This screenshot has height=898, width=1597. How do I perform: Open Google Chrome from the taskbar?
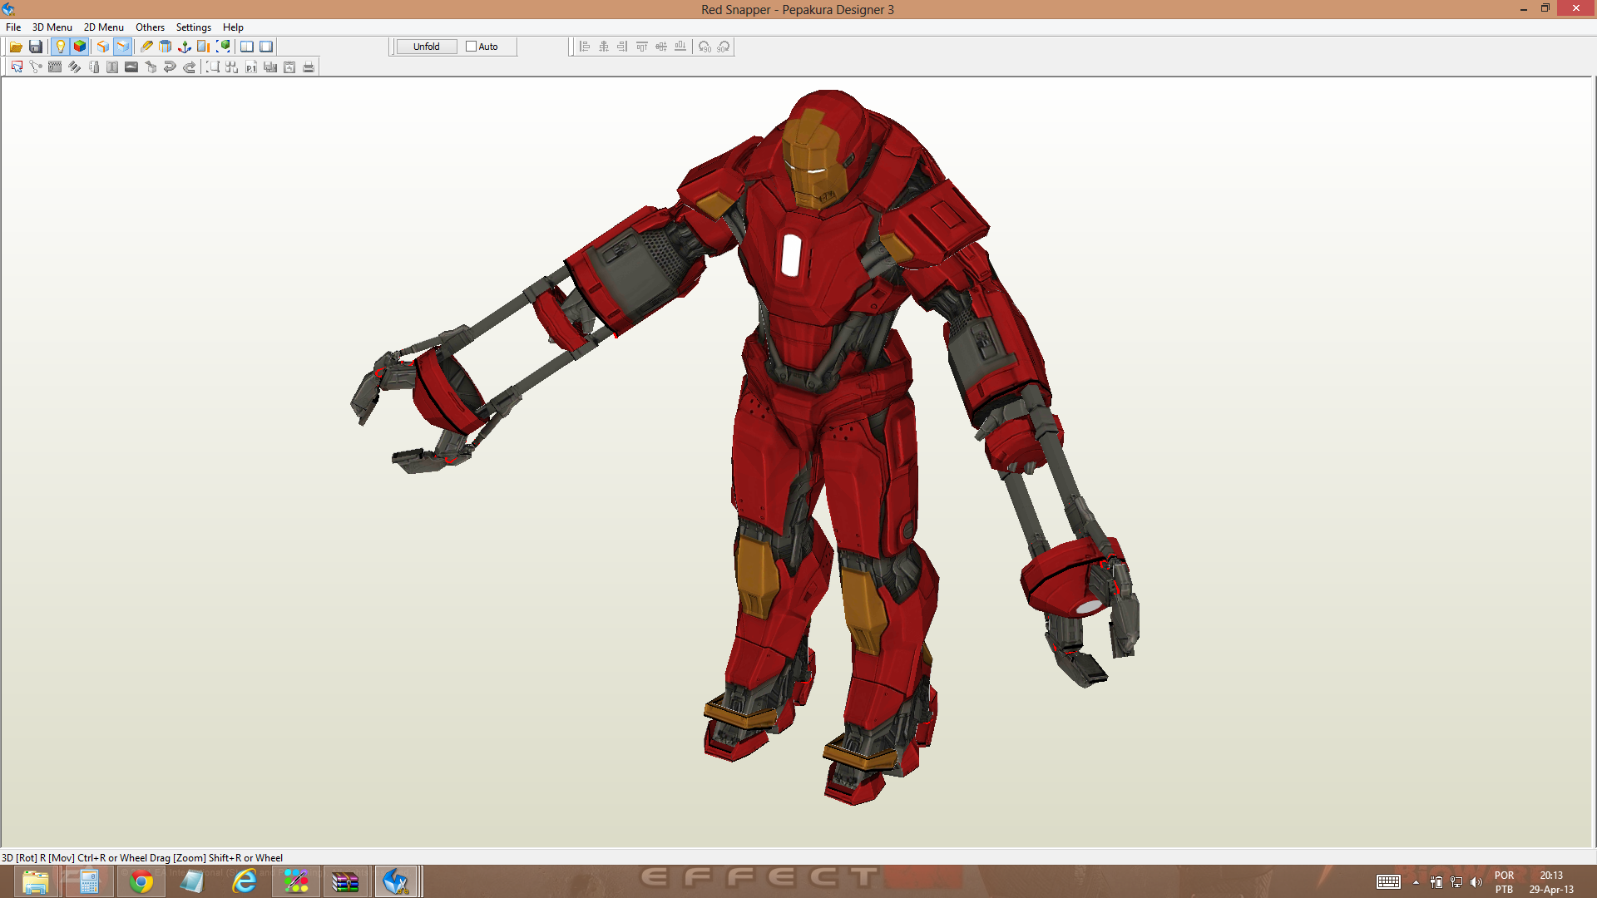pyautogui.click(x=141, y=881)
